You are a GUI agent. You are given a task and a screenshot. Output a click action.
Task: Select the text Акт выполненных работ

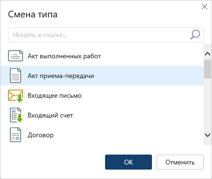64,56
